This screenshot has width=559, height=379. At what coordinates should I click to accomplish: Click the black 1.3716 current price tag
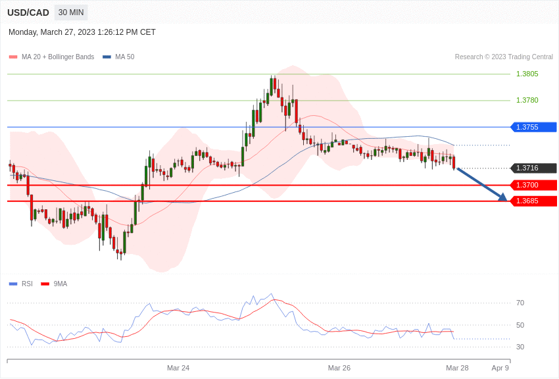[x=534, y=168]
